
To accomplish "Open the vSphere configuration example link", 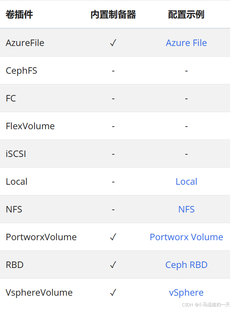I will (x=186, y=293).
